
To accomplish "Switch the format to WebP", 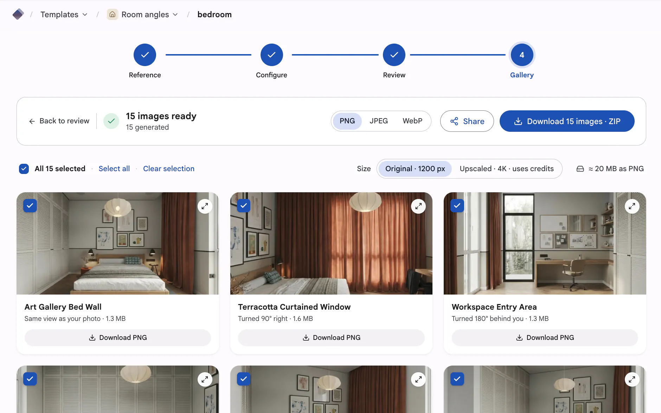I will (412, 121).
